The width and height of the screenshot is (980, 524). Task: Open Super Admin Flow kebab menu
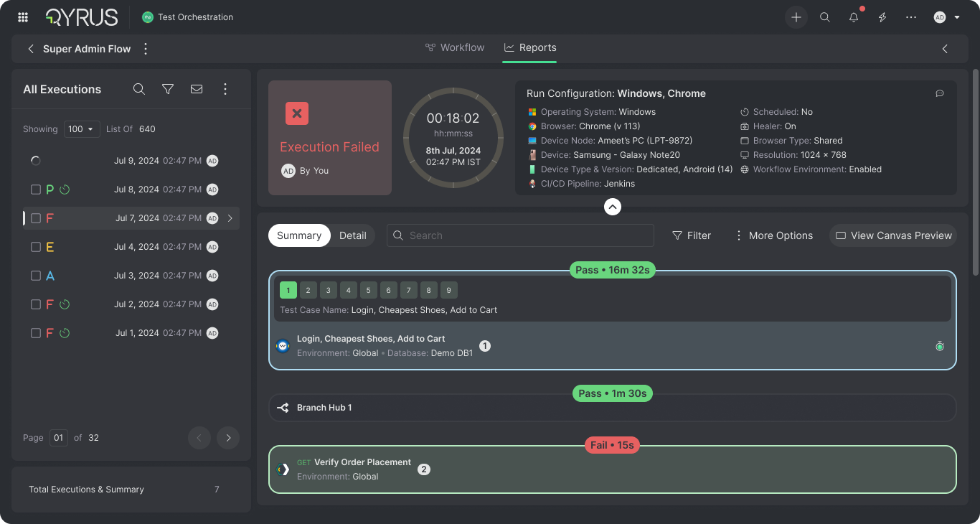(x=146, y=49)
